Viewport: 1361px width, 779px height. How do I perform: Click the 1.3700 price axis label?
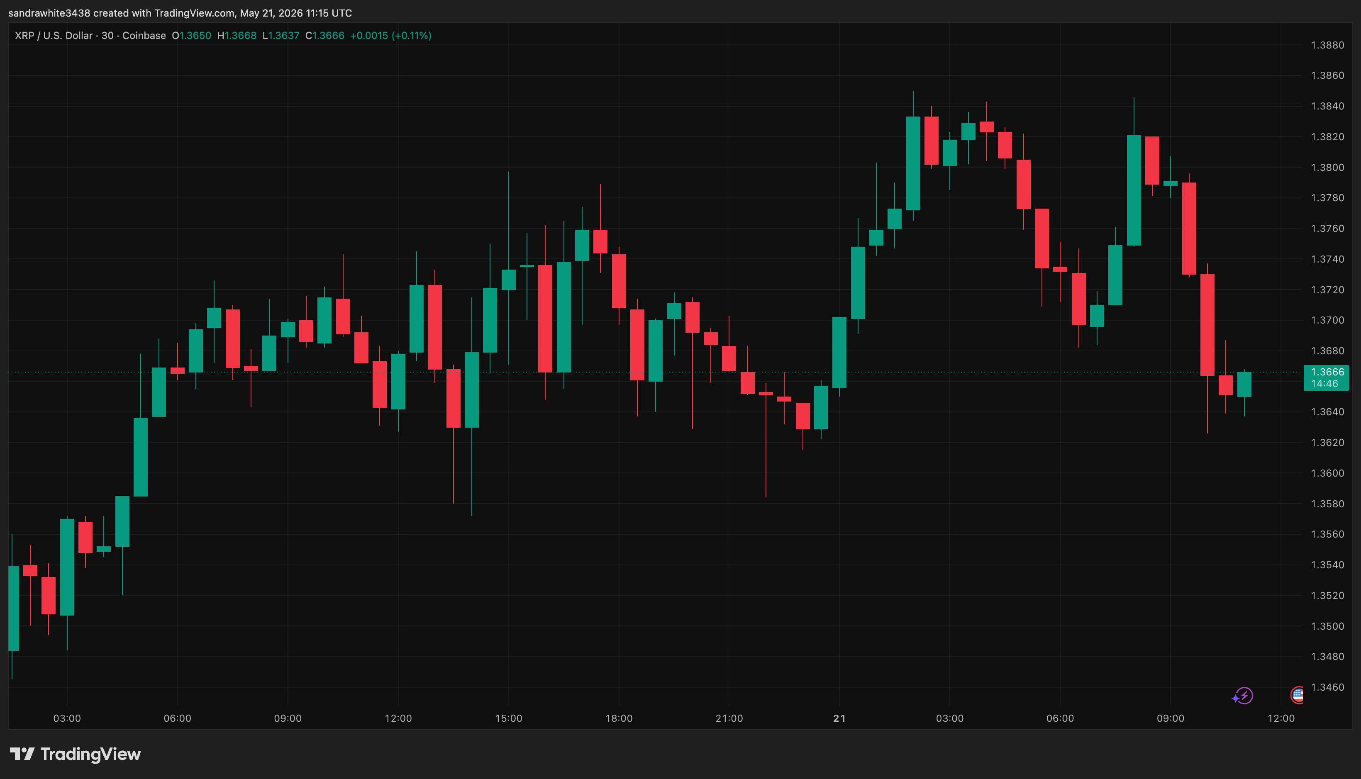(x=1327, y=320)
